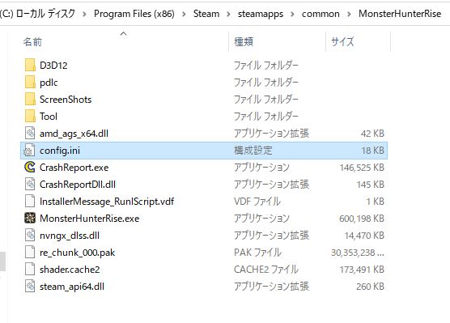
Task: Select MonsterHunterRise.exe file name
Action: (90, 219)
